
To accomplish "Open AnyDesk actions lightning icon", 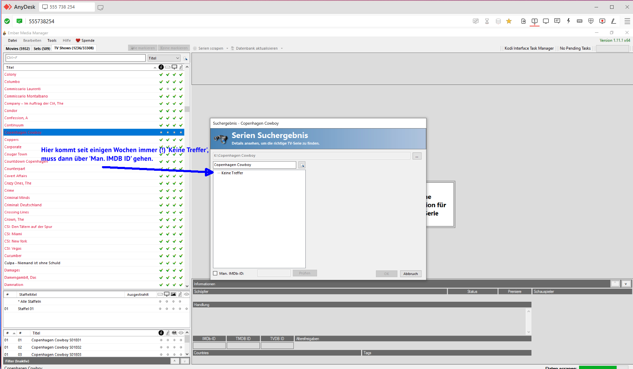I will (x=568, y=21).
